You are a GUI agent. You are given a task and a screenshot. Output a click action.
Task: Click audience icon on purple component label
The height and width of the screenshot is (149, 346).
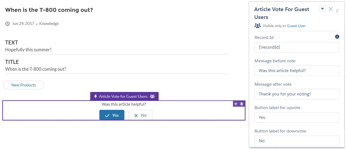tap(152, 96)
